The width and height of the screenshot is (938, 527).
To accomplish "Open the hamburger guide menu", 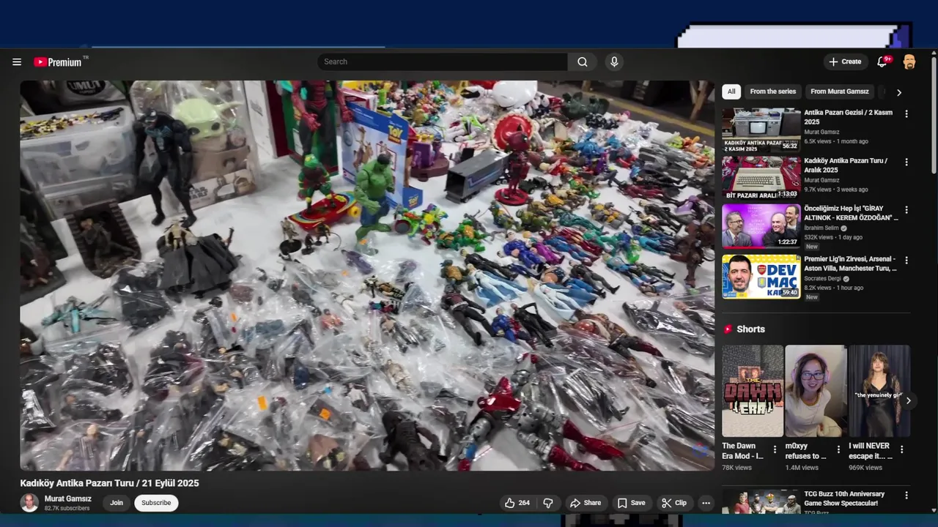I will tap(17, 62).
